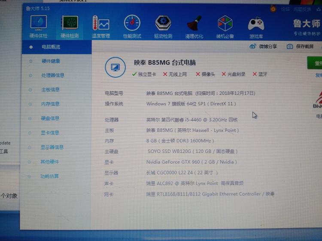Click 论坛 link in title bar
The width and height of the screenshot is (322, 241).
click(x=285, y=9)
